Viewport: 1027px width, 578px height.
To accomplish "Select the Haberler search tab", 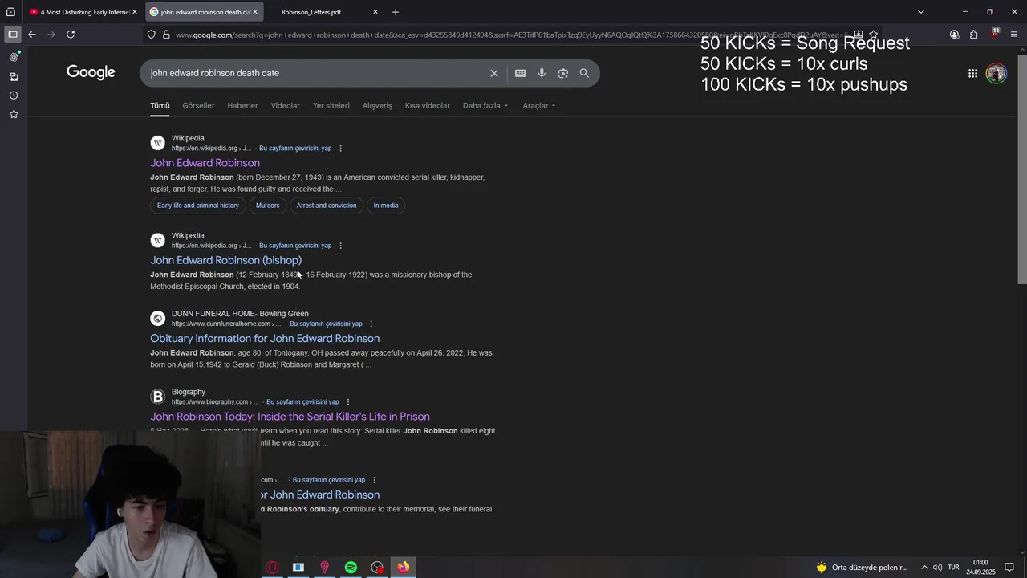I will point(242,106).
